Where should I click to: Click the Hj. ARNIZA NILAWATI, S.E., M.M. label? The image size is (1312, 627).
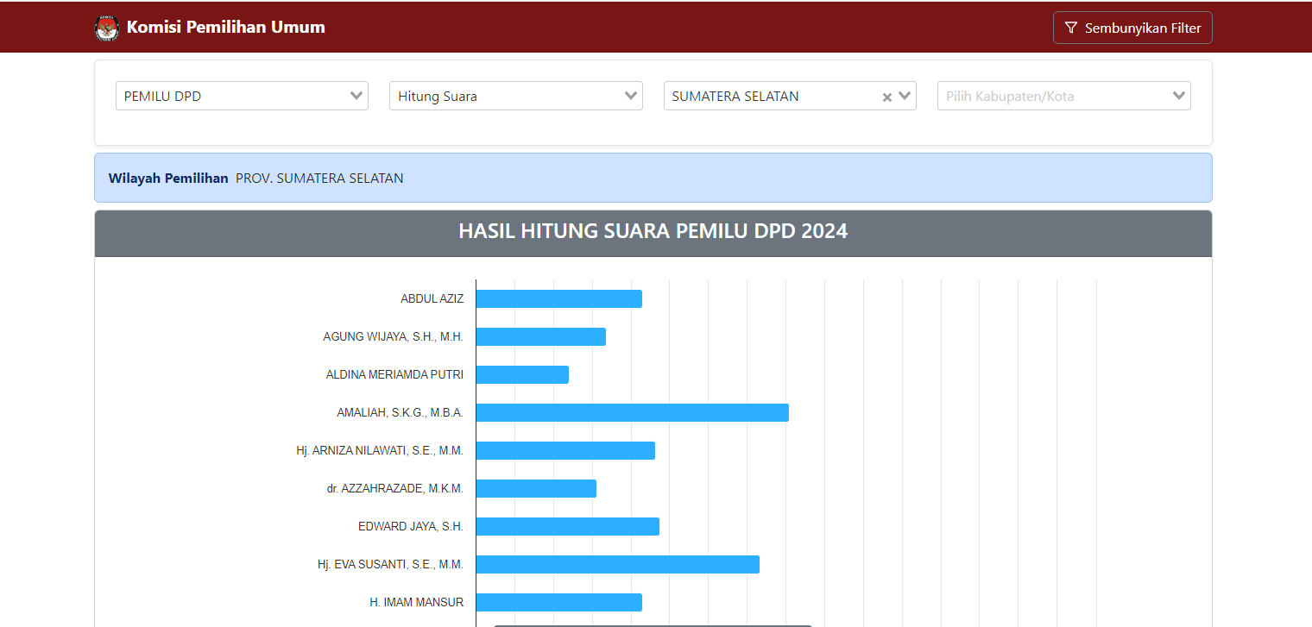380,450
